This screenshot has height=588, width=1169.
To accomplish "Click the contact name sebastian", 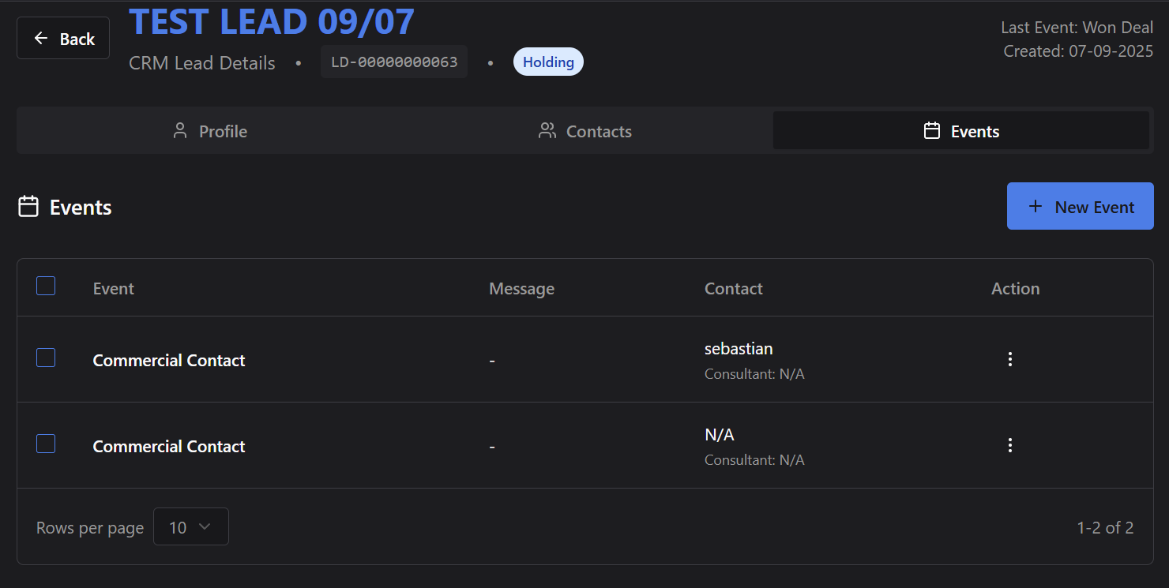I will [739, 349].
